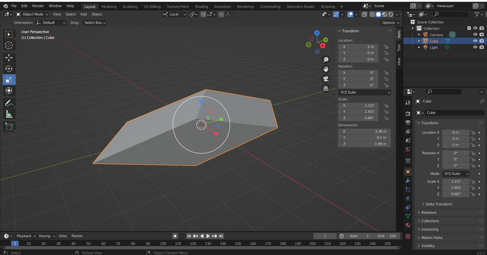The height and width of the screenshot is (255, 487).
Task: Open the World properties tab
Action: click(x=408, y=149)
